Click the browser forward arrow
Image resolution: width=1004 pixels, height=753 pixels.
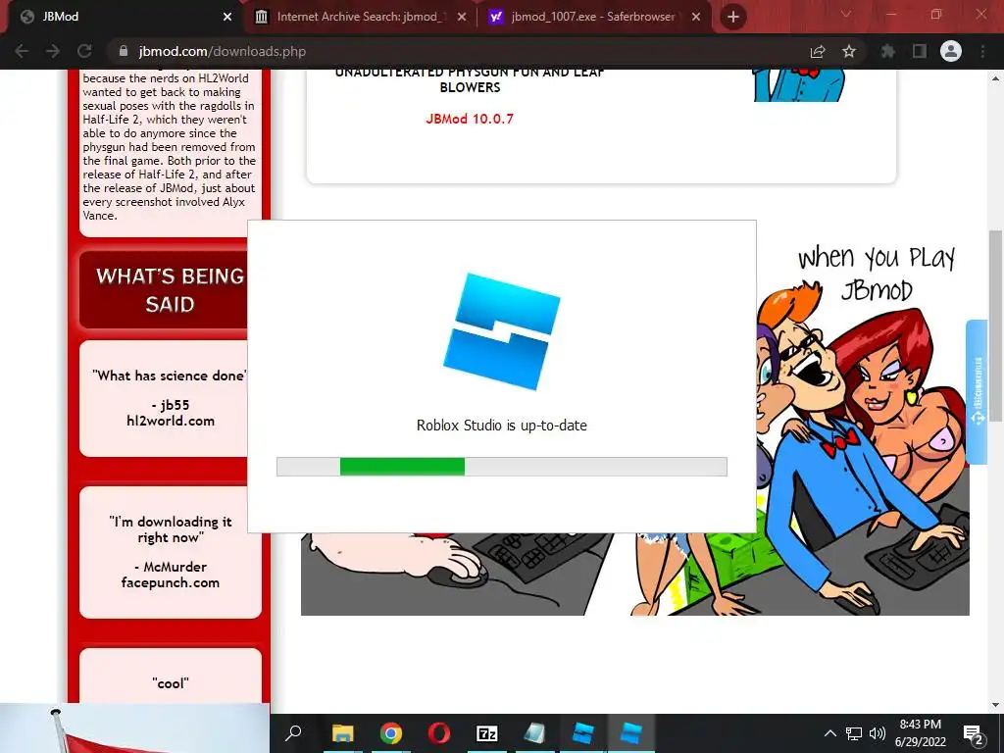tap(53, 51)
